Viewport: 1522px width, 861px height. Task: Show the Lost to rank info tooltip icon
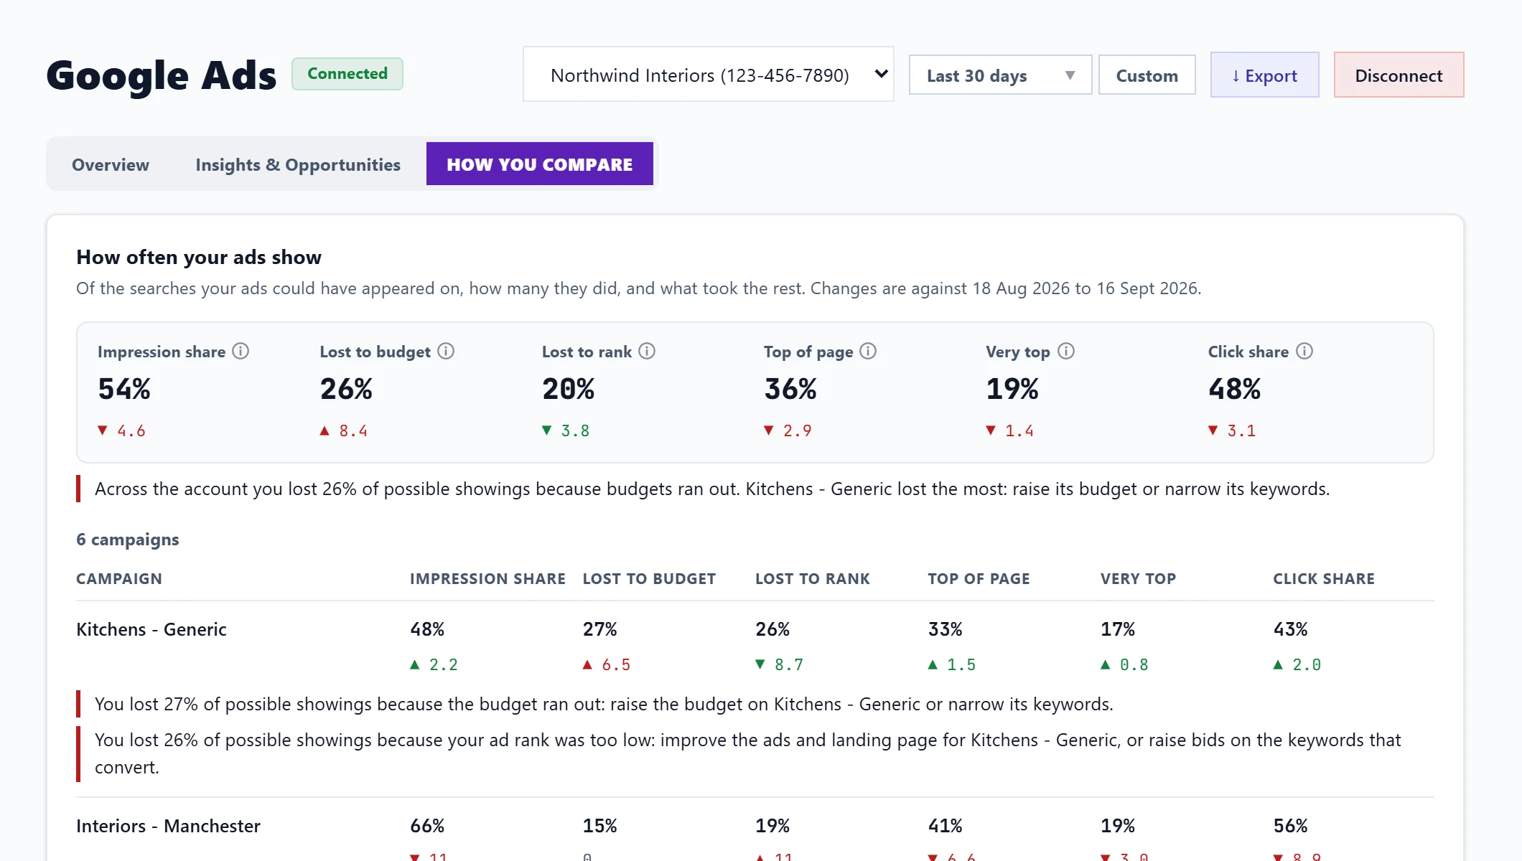pyautogui.click(x=647, y=351)
